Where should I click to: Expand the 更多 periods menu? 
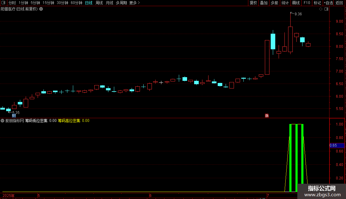(135, 3)
